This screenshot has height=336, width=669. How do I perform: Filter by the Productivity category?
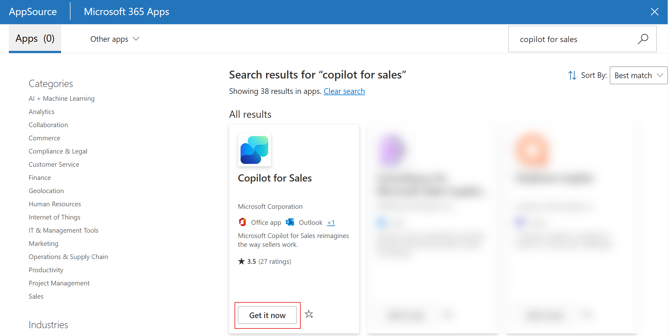tap(46, 270)
